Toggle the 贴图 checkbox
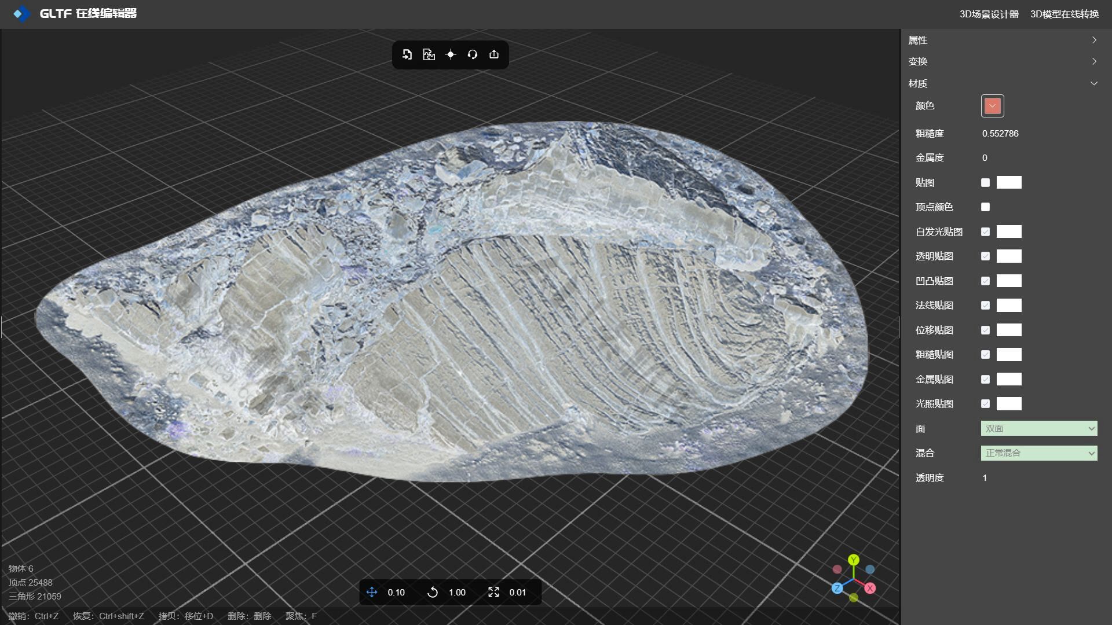Image resolution: width=1112 pixels, height=625 pixels. coord(985,183)
